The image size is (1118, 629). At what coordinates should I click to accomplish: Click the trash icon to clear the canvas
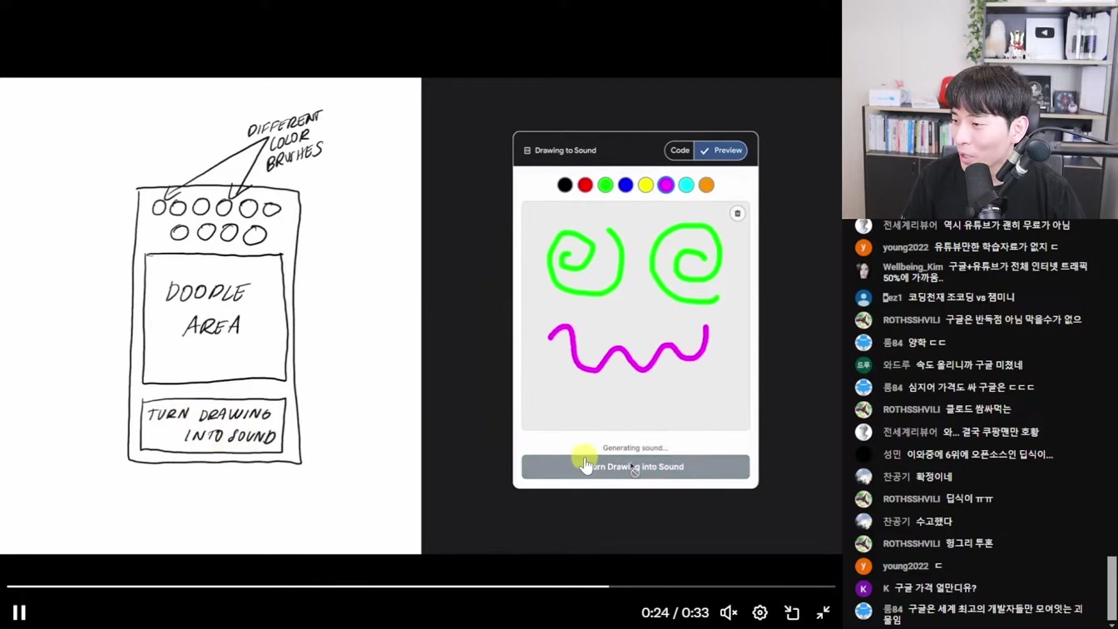pyautogui.click(x=737, y=214)
